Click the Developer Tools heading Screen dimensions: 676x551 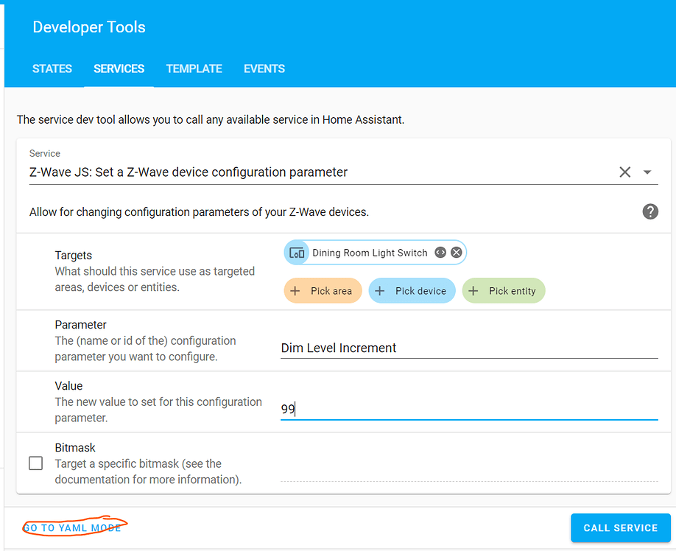coord(89,27)
